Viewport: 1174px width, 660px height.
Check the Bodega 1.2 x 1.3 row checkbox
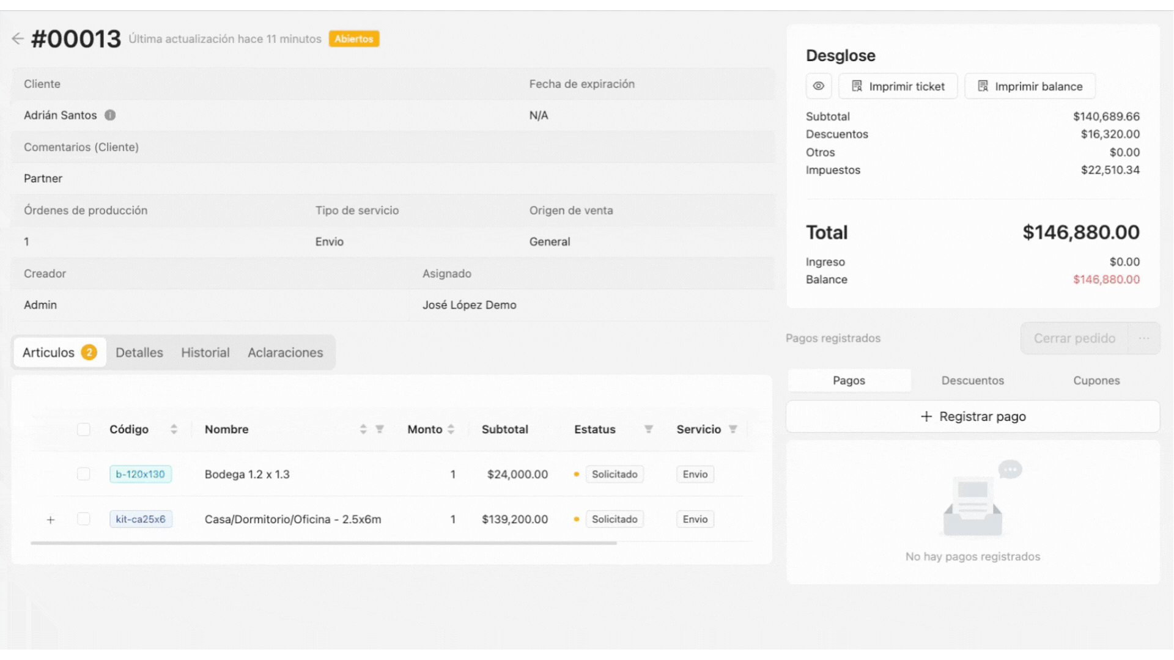pos(84,474)
